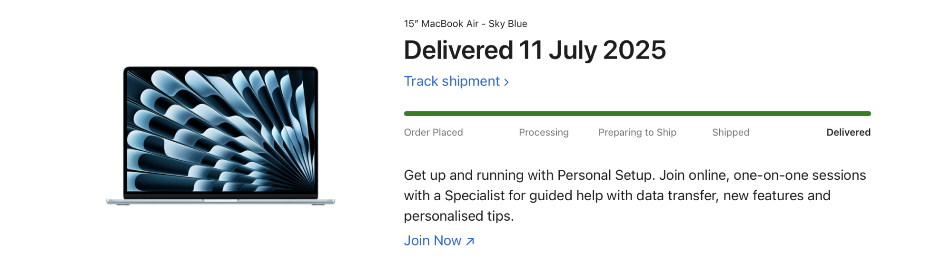Viewport: 952px width, 264px height.
Task: Click the year 2025 in the heading
Action: pos(634,50)
